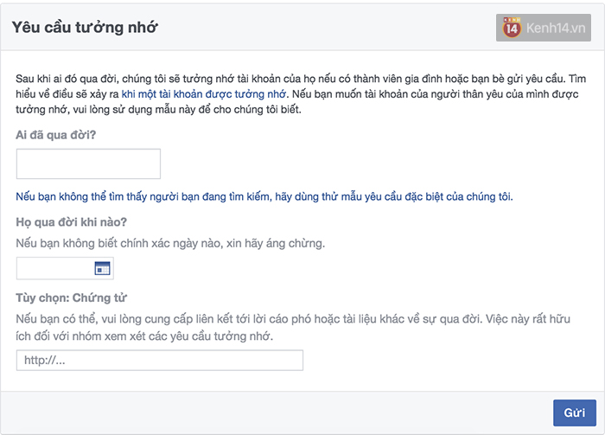Viewport: 605px width, 435px height.
Task: Click the 'Ai đã qua đời?' label
Action: [x=55, y=135]
